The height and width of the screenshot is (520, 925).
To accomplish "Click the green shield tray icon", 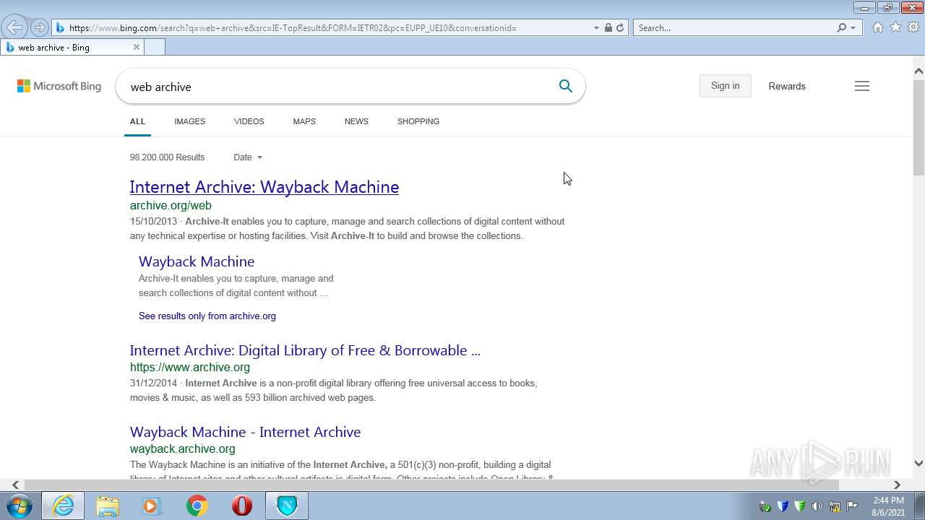I will pos(800,506).
